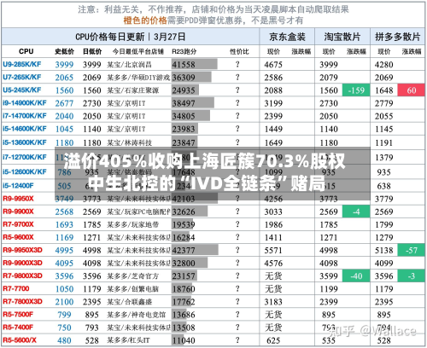This screenshot has height=348, width=427.
Task: Click 无货 in the R7-7700 row
Action: click(x=273, y=289)
